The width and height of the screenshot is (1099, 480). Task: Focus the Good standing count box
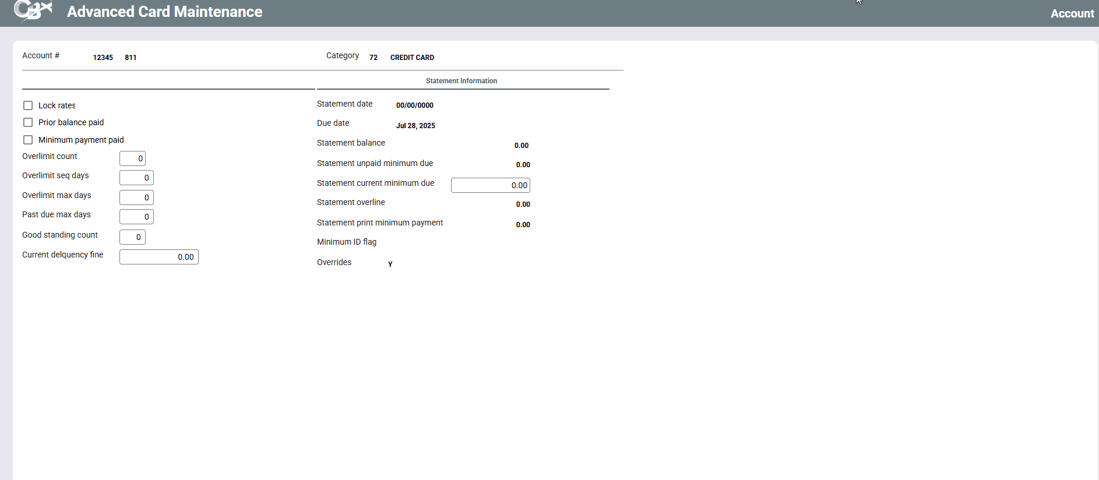132,237
